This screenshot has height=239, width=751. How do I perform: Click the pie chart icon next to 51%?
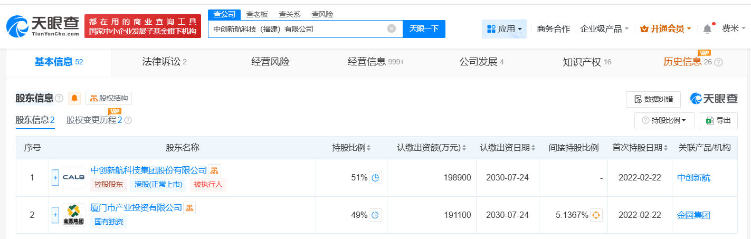(375, 178)
